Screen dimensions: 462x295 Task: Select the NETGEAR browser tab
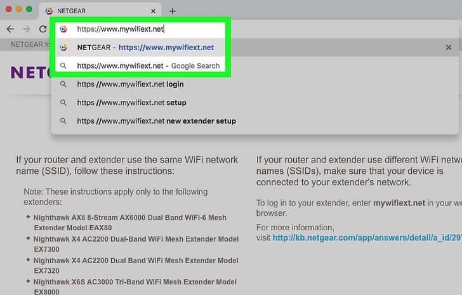[100, 11]
